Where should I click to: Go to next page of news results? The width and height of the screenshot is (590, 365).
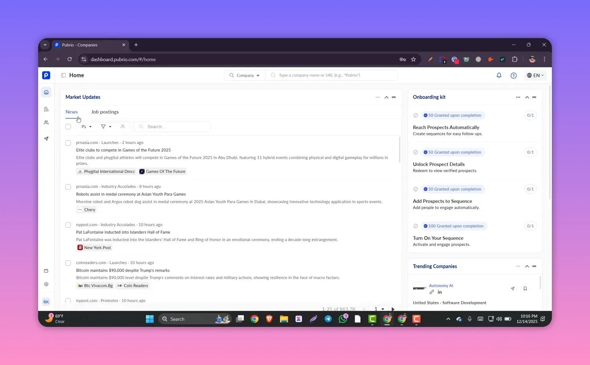tap(393, 309)
